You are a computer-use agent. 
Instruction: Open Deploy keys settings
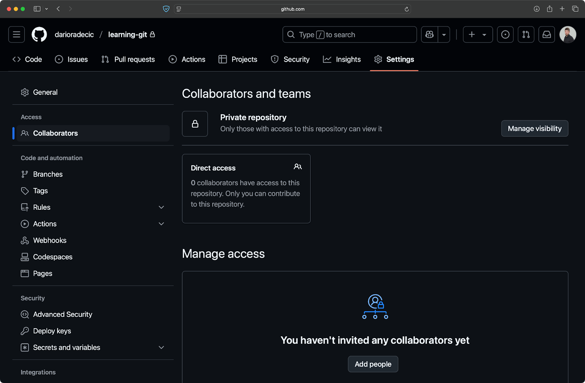pos(93,331)
